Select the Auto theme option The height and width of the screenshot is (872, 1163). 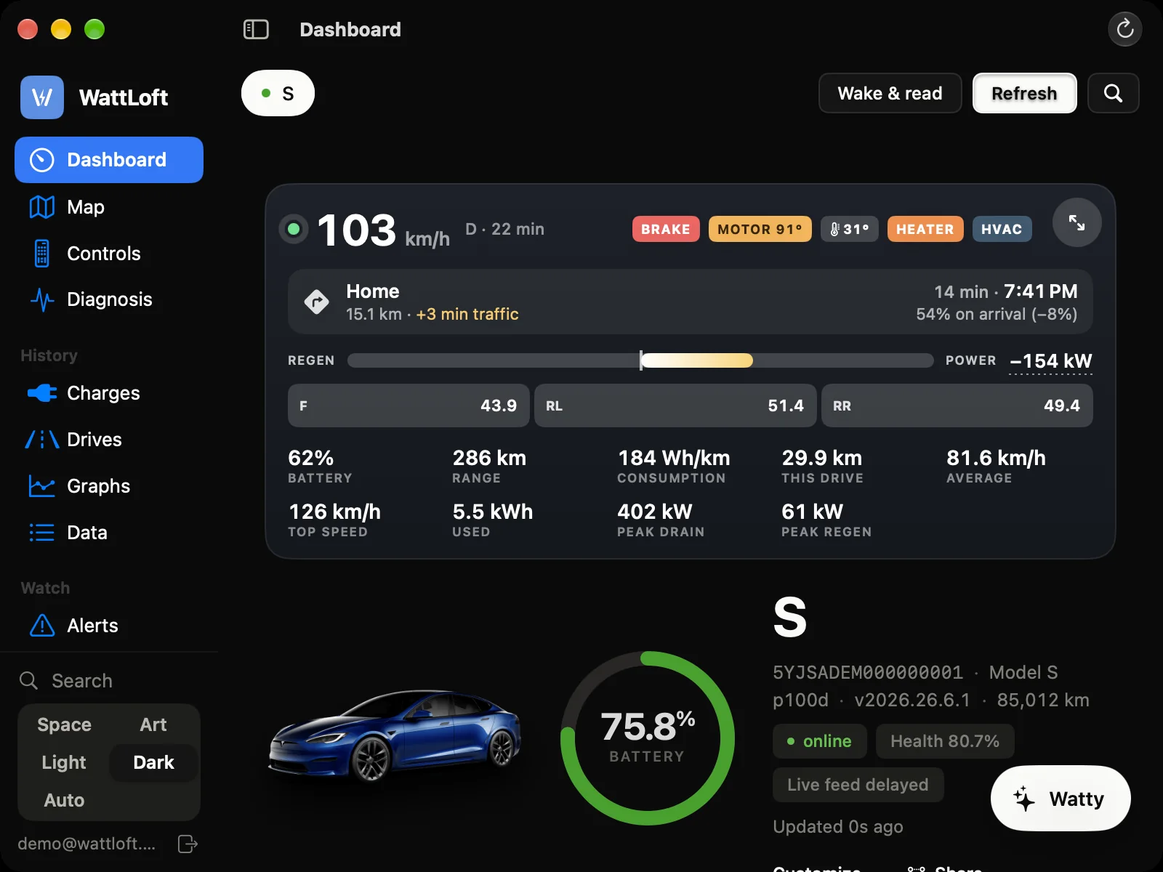(64, 800)
